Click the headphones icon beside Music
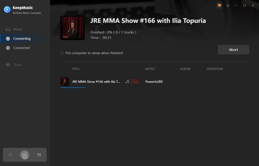The image size is (259, 166). [8, 29]
